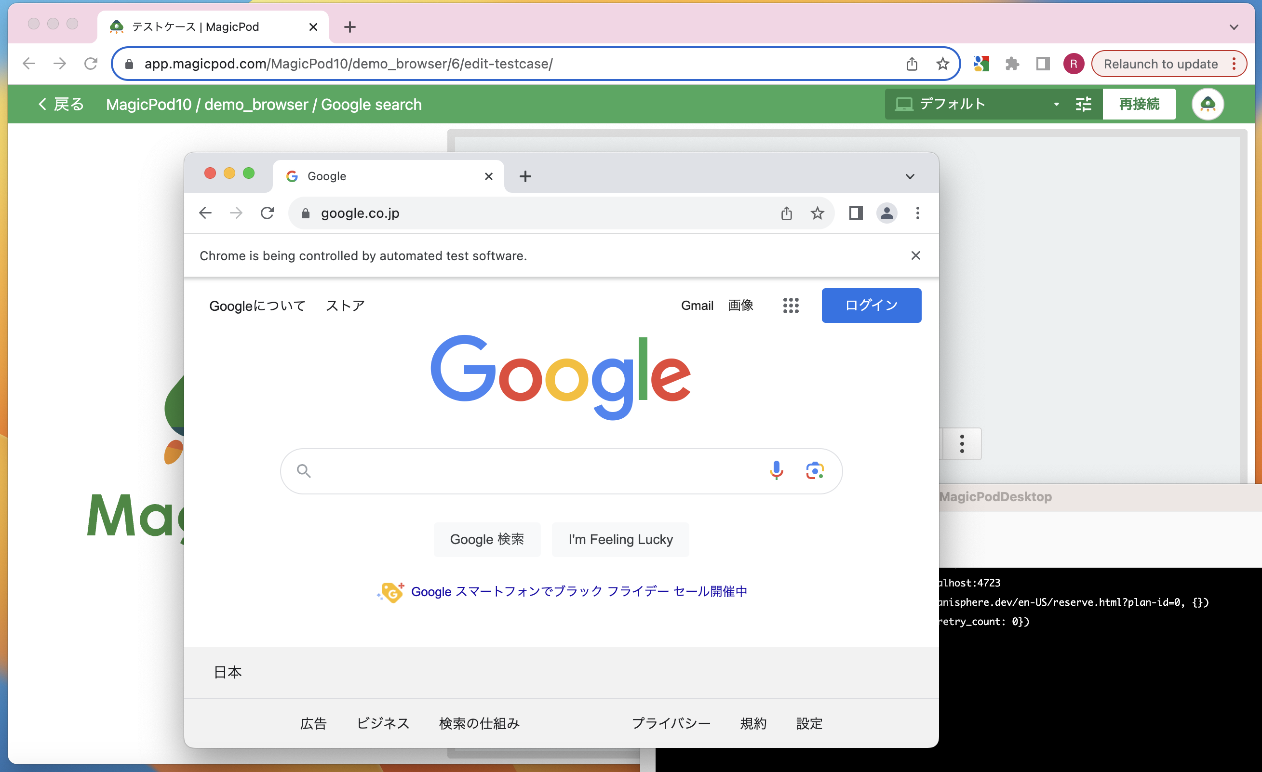Click the 日本 region text in footer
The width and height of the screenshot is (1262, 772).
(x=228, y=672)
